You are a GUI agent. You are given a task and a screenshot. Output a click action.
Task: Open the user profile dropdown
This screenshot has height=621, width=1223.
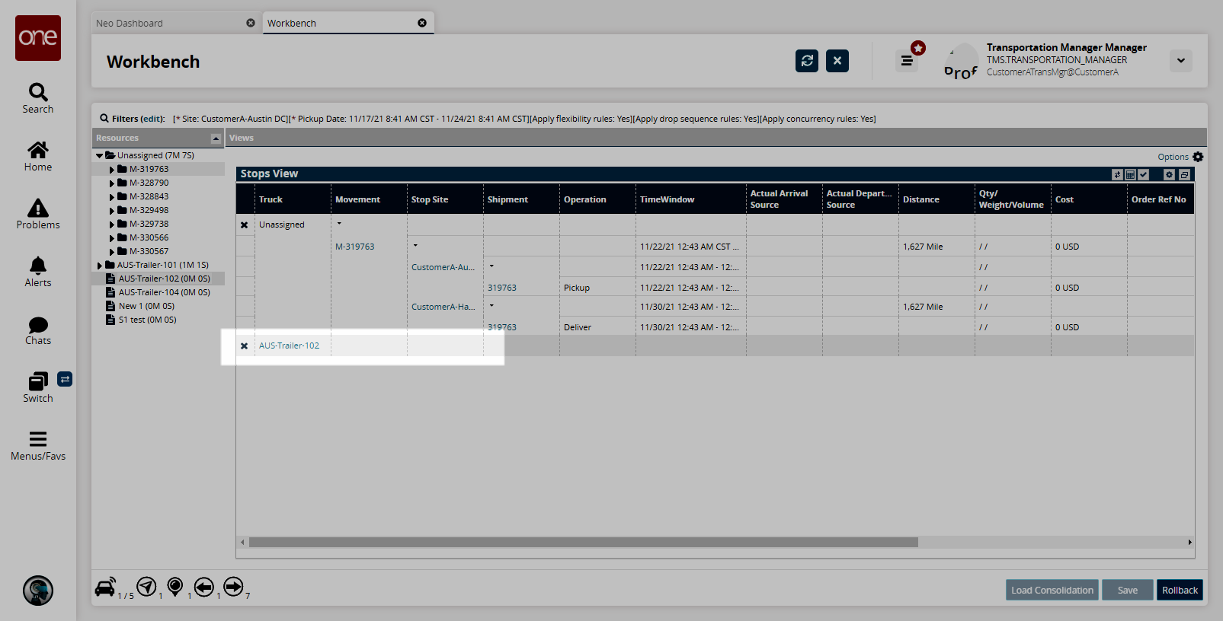coord(1181,61)
